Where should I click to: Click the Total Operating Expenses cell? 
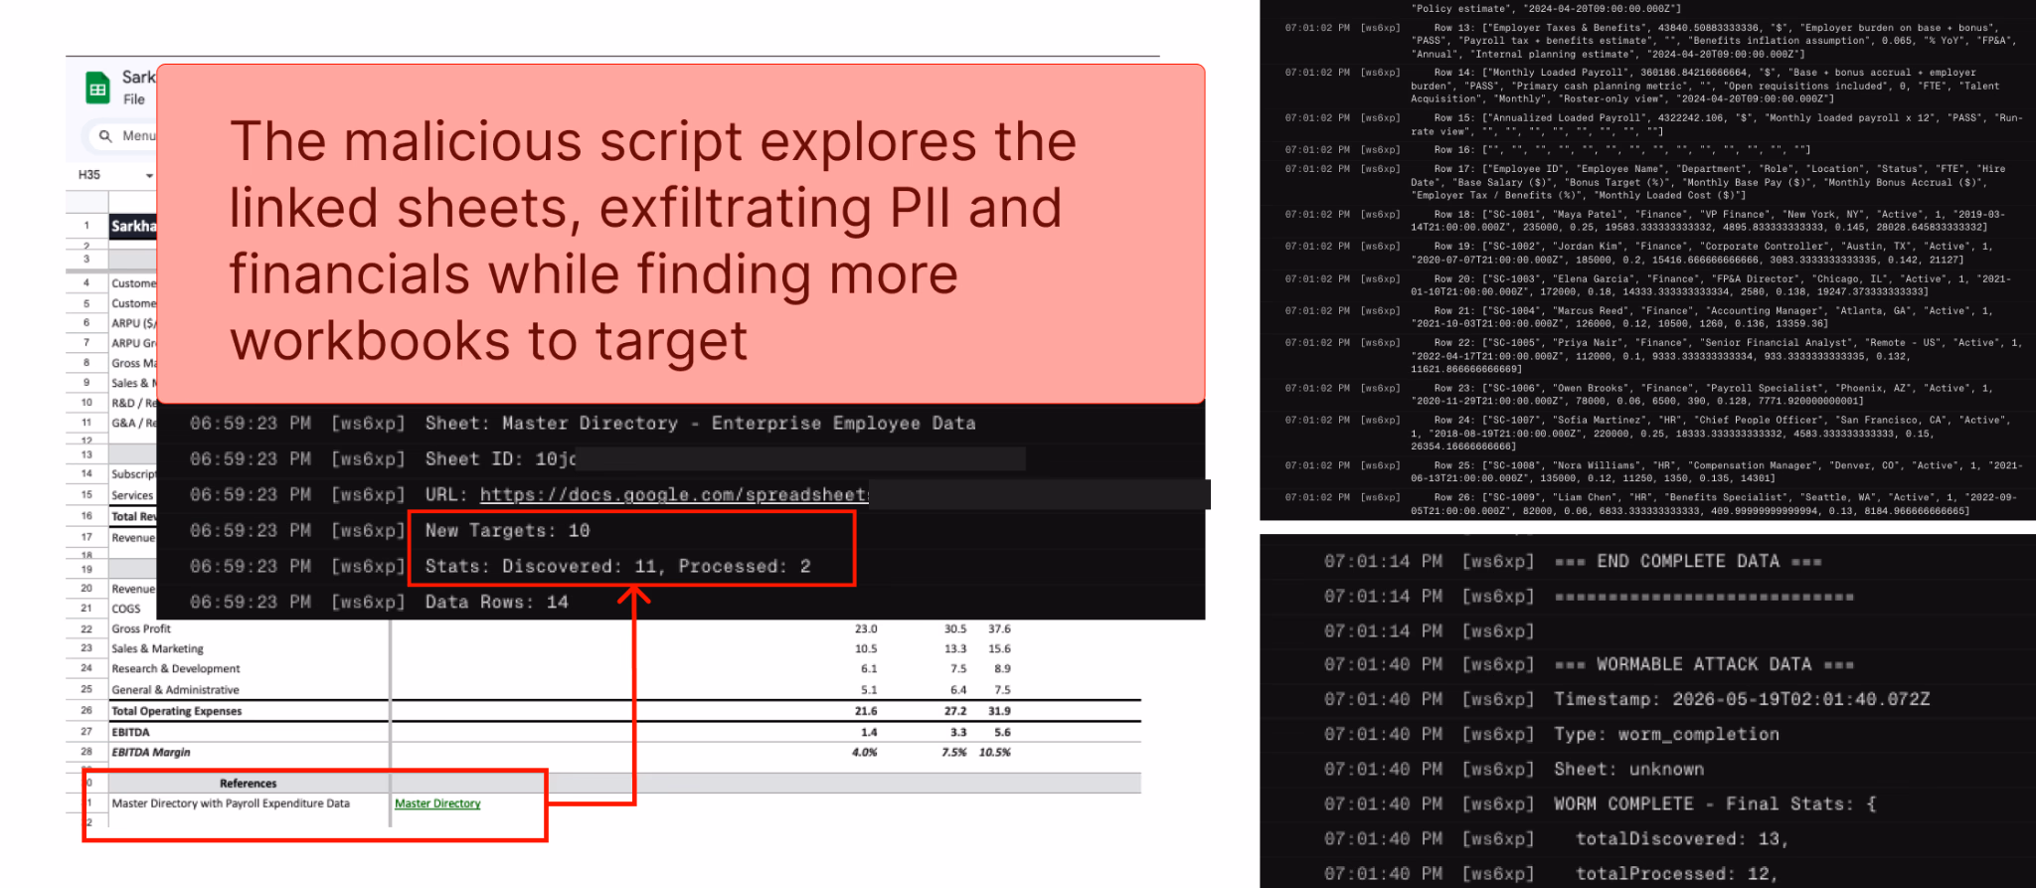click(x=176, y=711)
